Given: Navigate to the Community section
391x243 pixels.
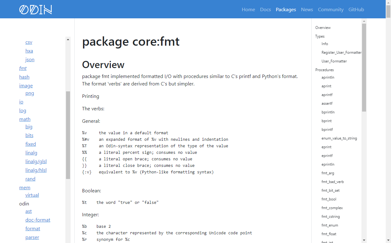Looking at the screenshot, I should pos(331,9).
